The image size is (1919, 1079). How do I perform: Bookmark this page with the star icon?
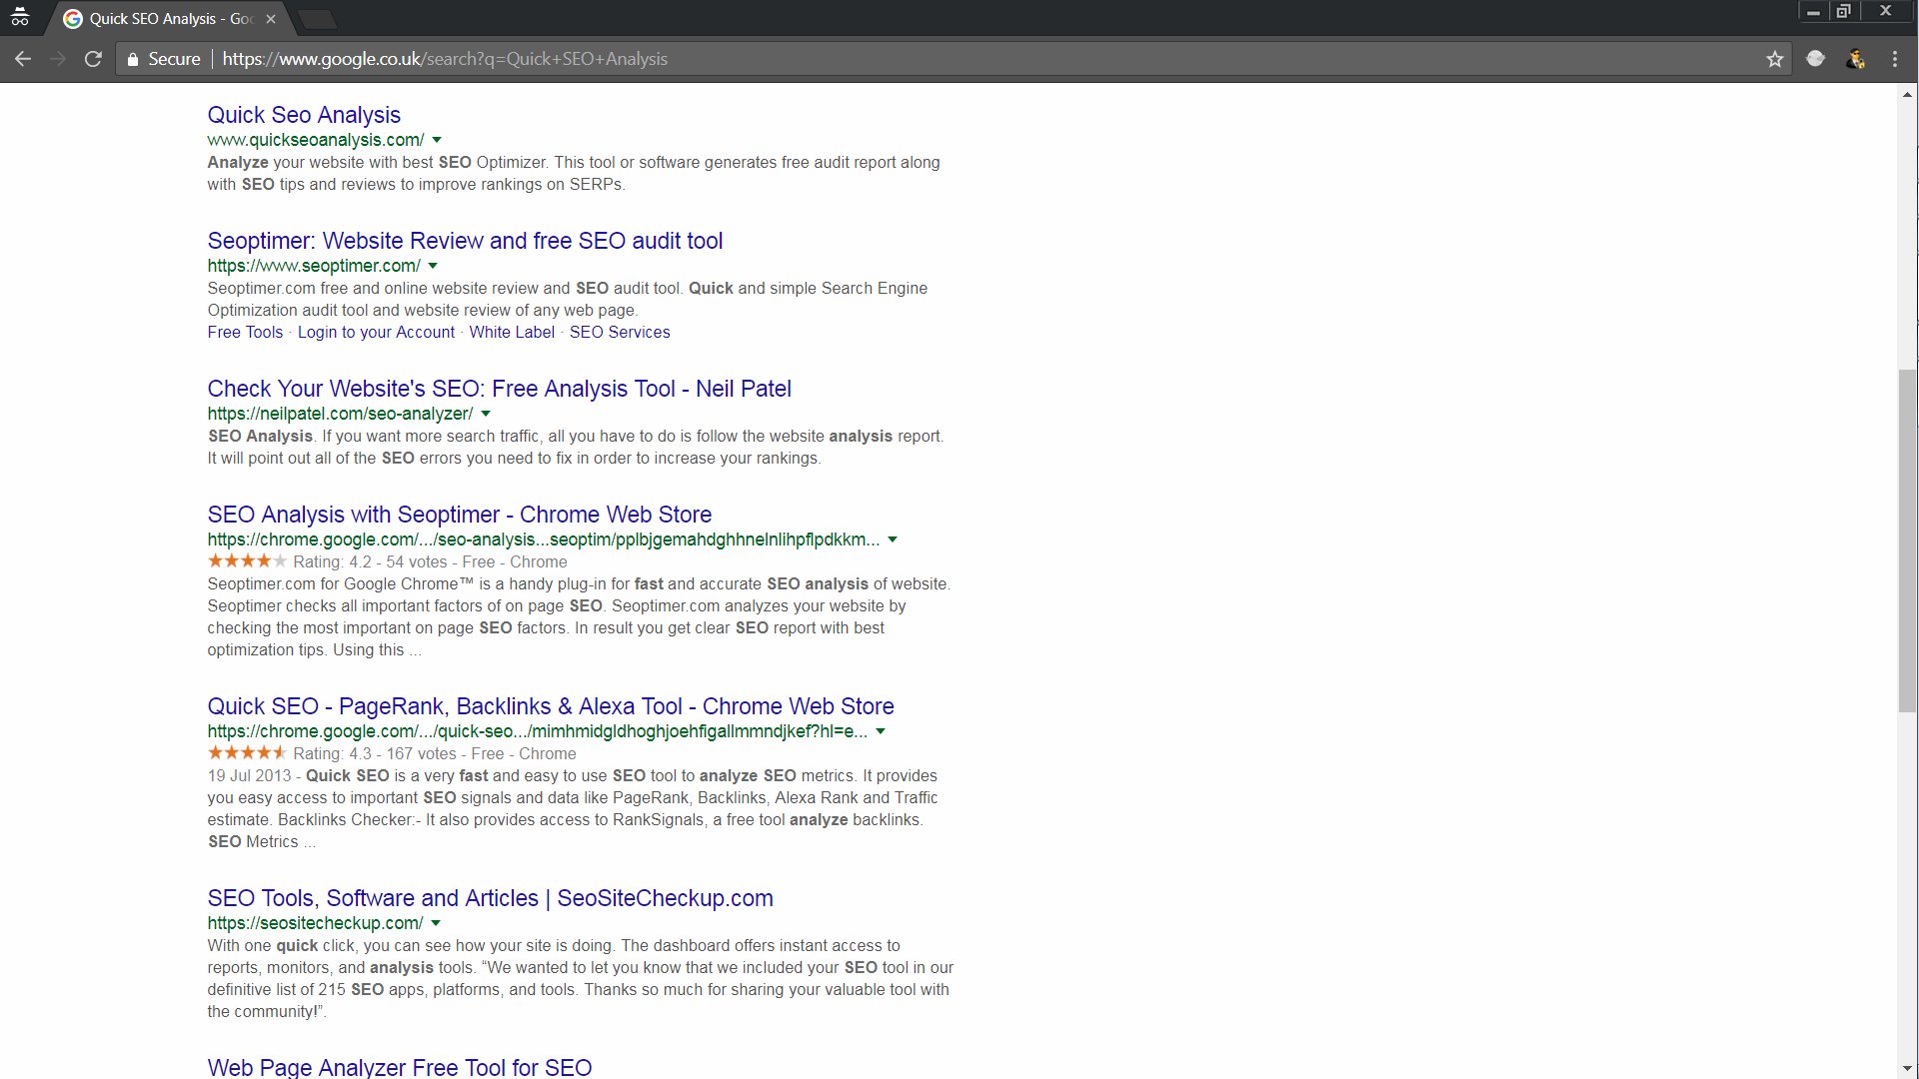1775,59
